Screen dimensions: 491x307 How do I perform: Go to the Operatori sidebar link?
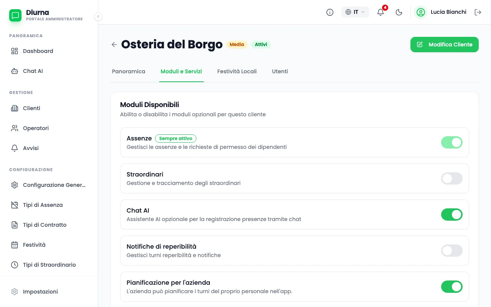point(49,128)
